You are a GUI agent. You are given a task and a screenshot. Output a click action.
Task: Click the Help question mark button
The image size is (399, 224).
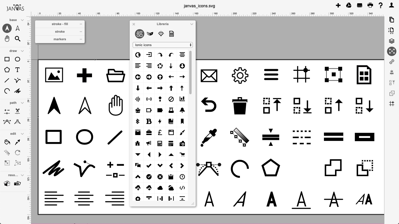380,5
